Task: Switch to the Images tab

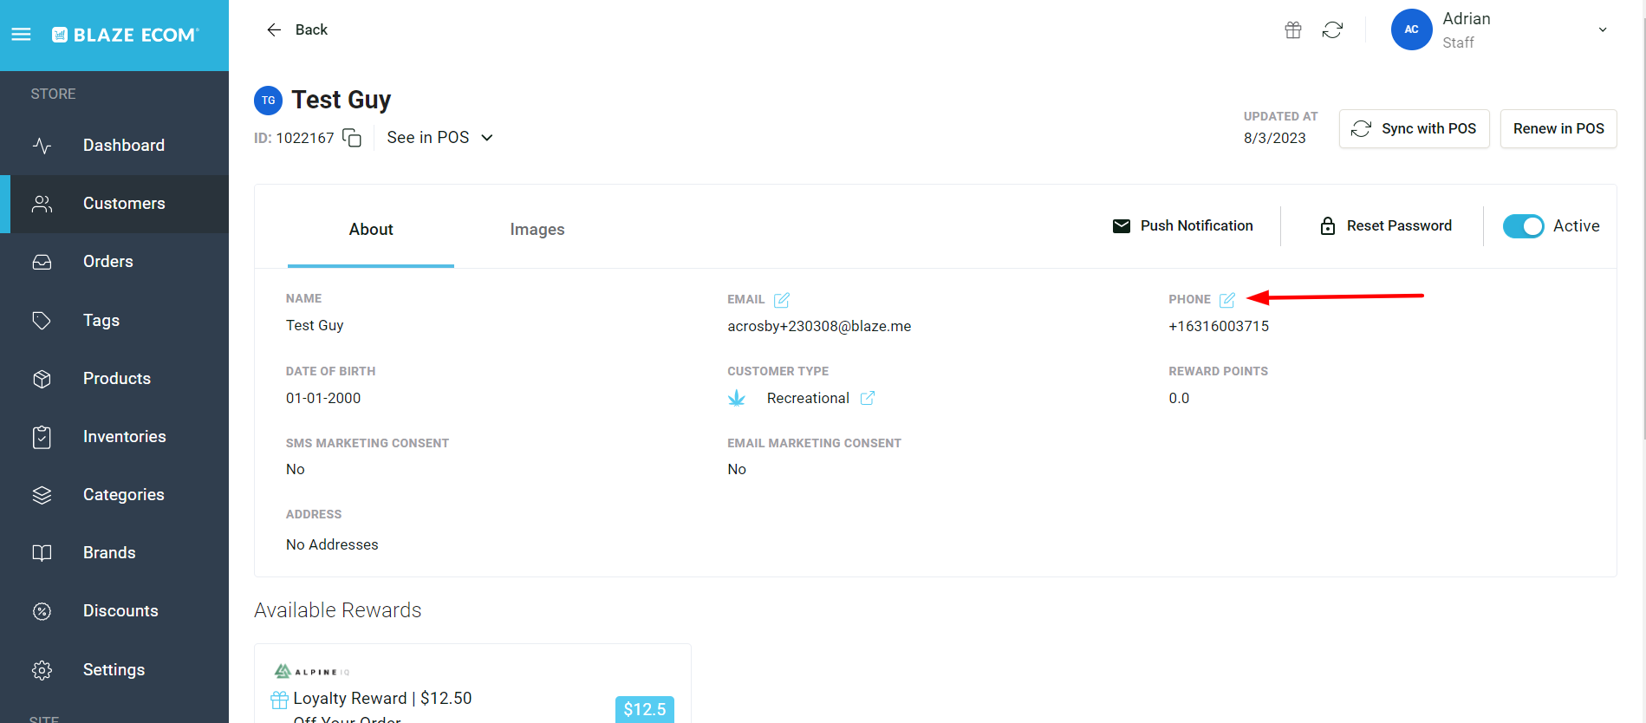Action: 537,230
